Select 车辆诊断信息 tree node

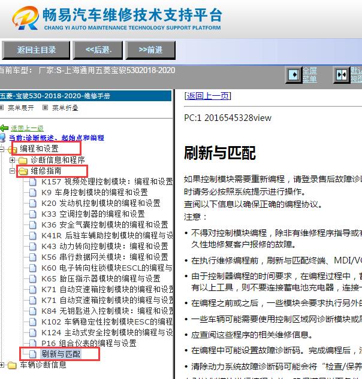(x=43, y=365)
